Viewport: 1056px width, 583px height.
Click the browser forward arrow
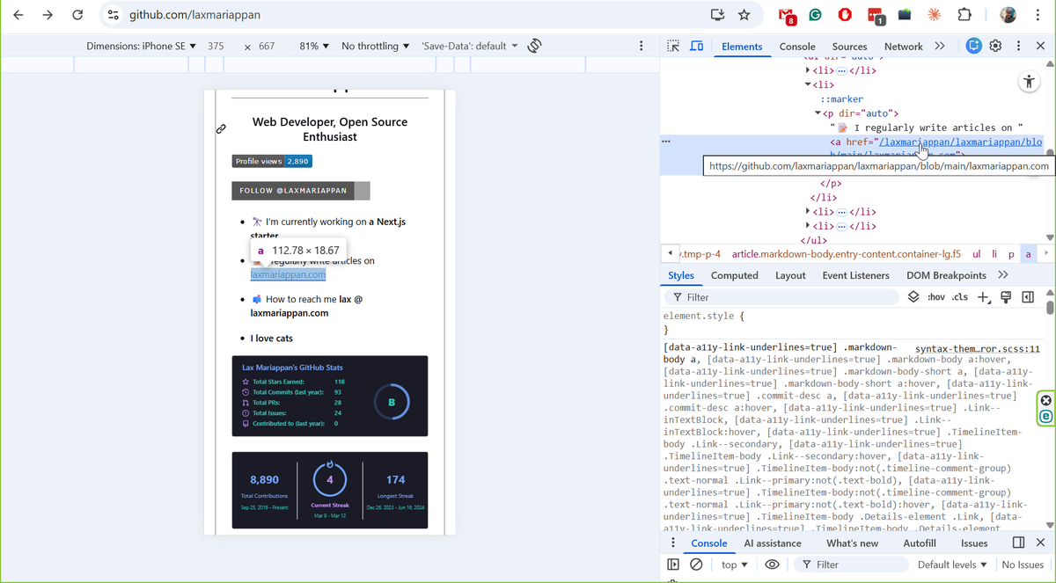[x=48, y=15]
